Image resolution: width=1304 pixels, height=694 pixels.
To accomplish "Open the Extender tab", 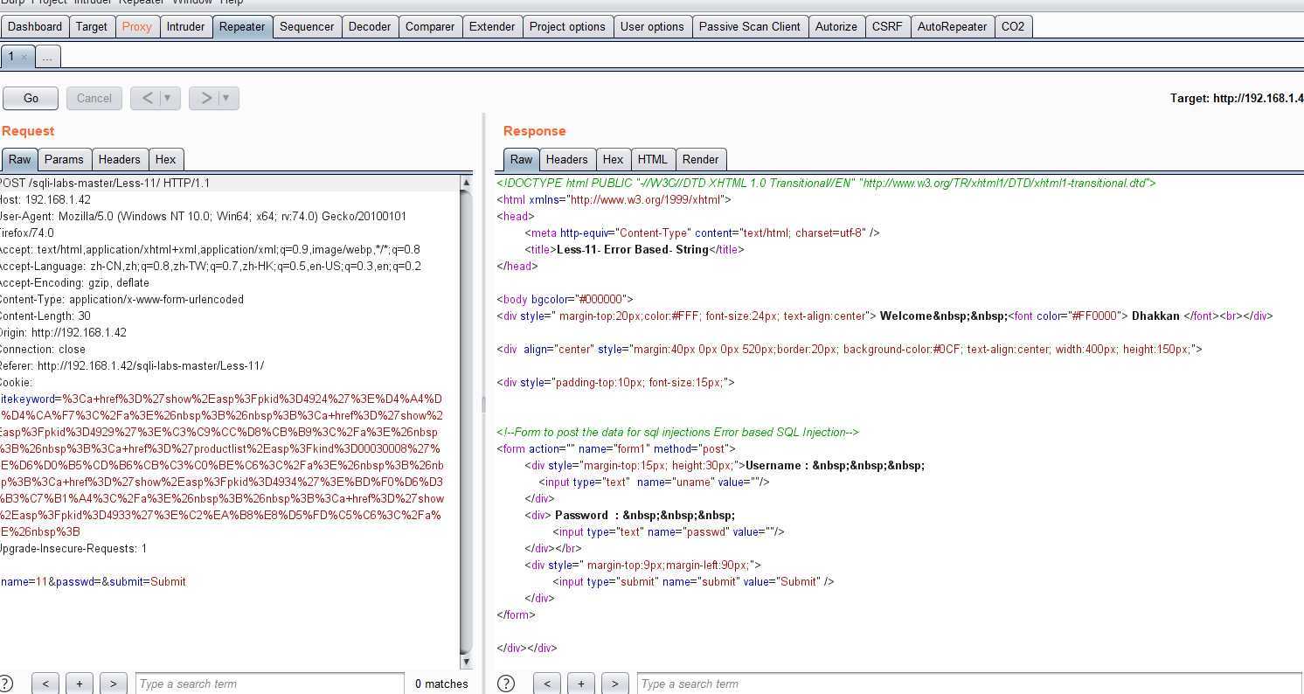I will pyautogui.click(x=492, y=26).
